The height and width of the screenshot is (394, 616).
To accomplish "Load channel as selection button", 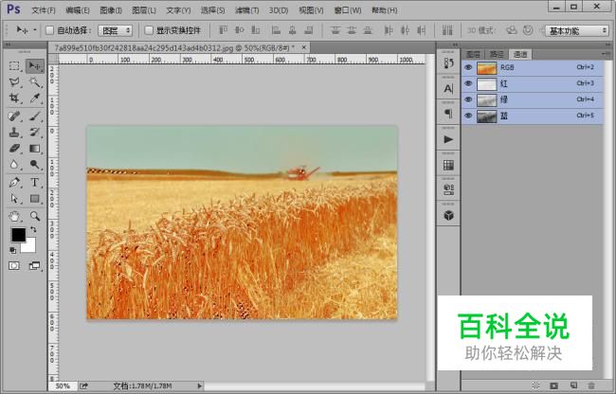I will coord(535,385).
